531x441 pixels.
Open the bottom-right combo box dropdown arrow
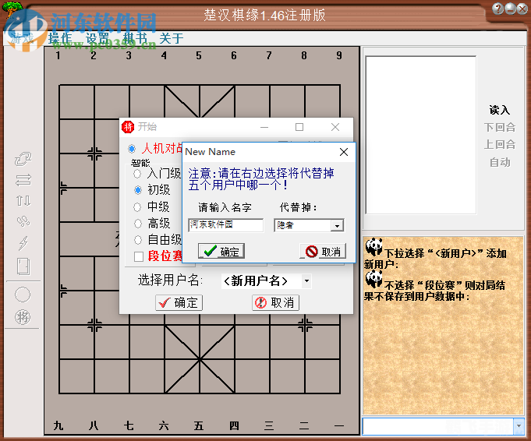519,426
